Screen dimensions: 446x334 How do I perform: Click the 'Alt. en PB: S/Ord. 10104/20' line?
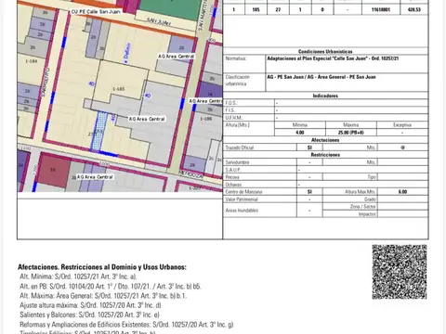111,287
